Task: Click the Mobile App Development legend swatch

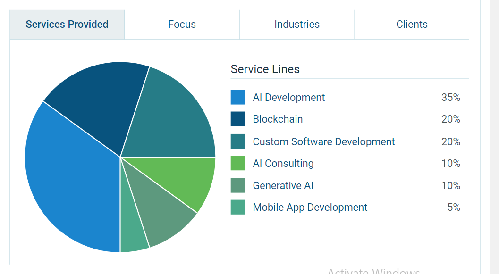Action: coord(238,207)
